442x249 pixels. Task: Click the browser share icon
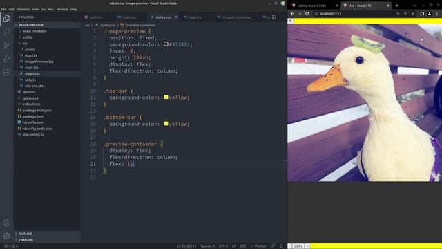(x=405, y=13)
